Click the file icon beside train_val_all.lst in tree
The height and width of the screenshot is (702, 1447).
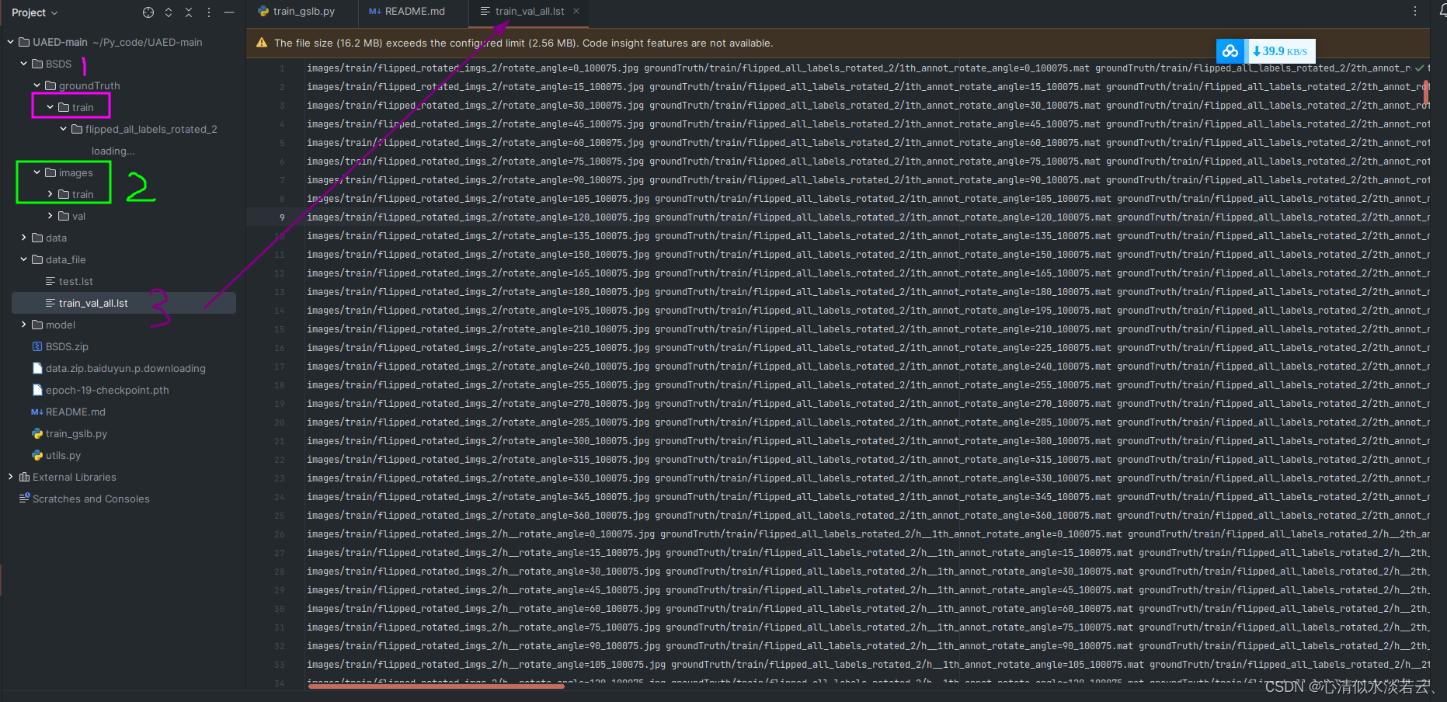[50, 303]
